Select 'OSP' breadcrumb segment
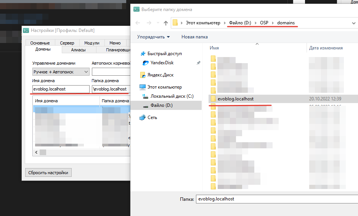 tap(264, 23)
